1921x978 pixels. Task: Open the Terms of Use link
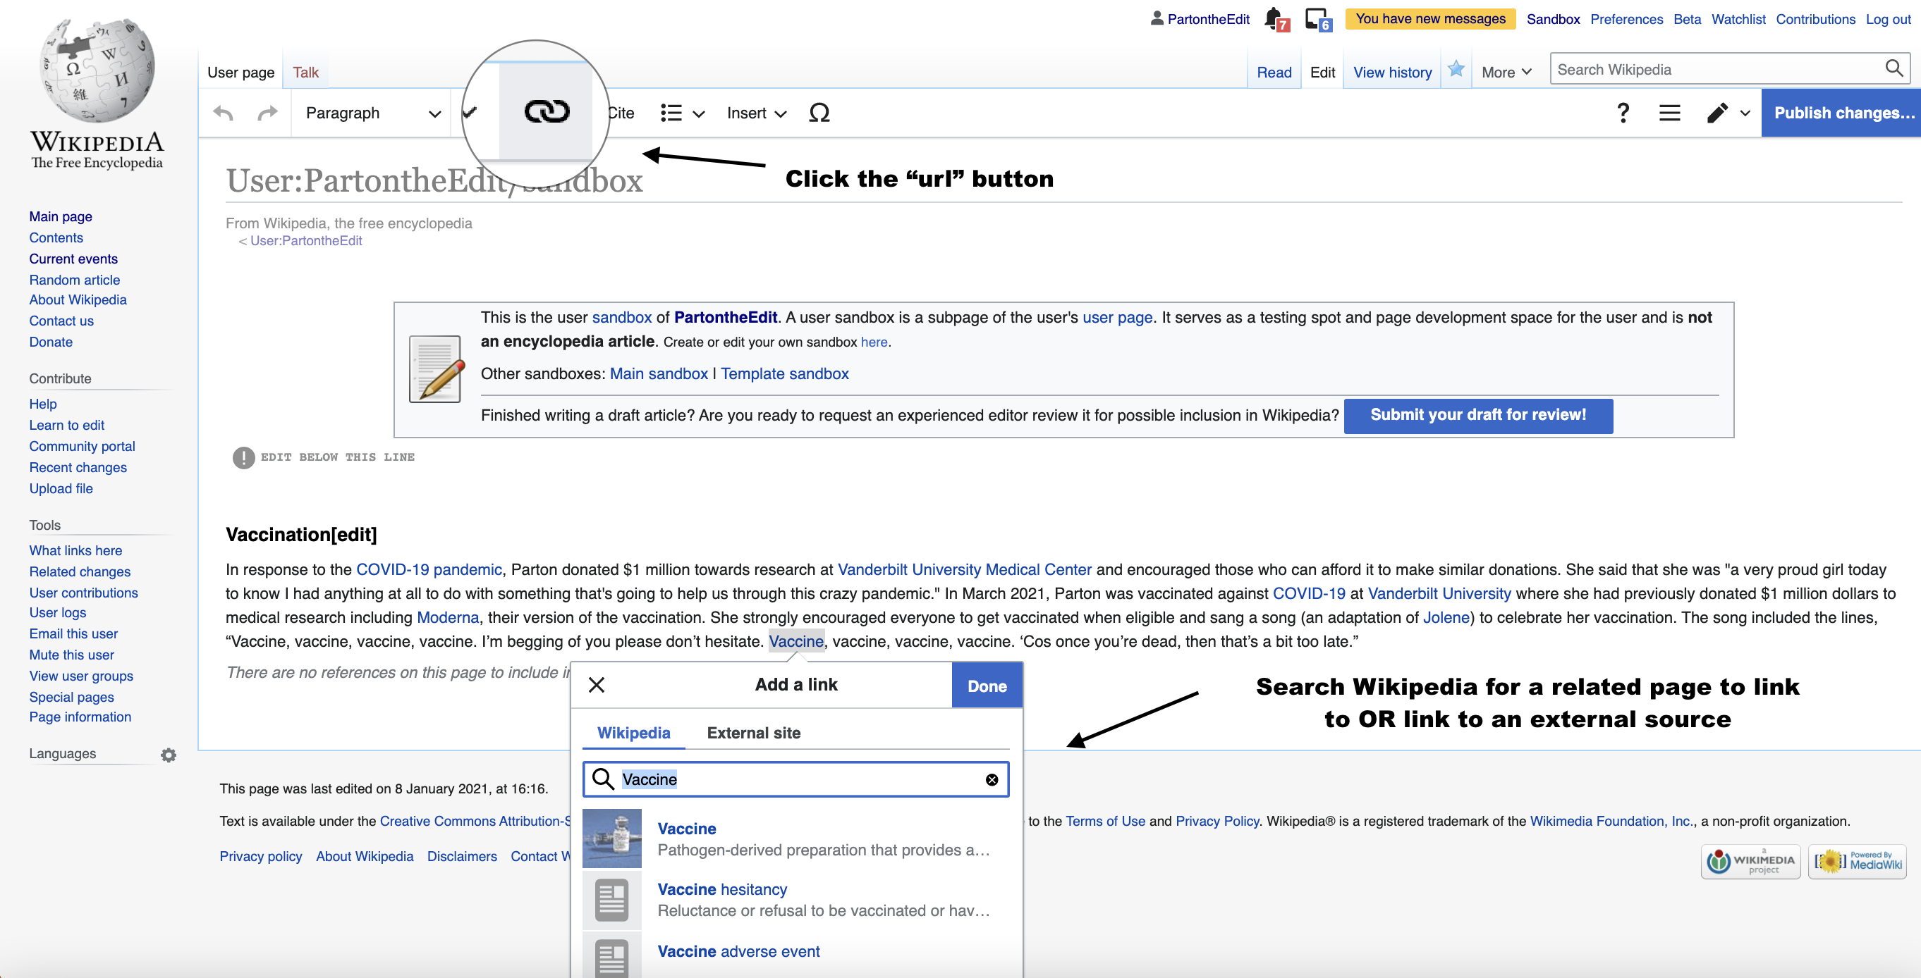1105,821
